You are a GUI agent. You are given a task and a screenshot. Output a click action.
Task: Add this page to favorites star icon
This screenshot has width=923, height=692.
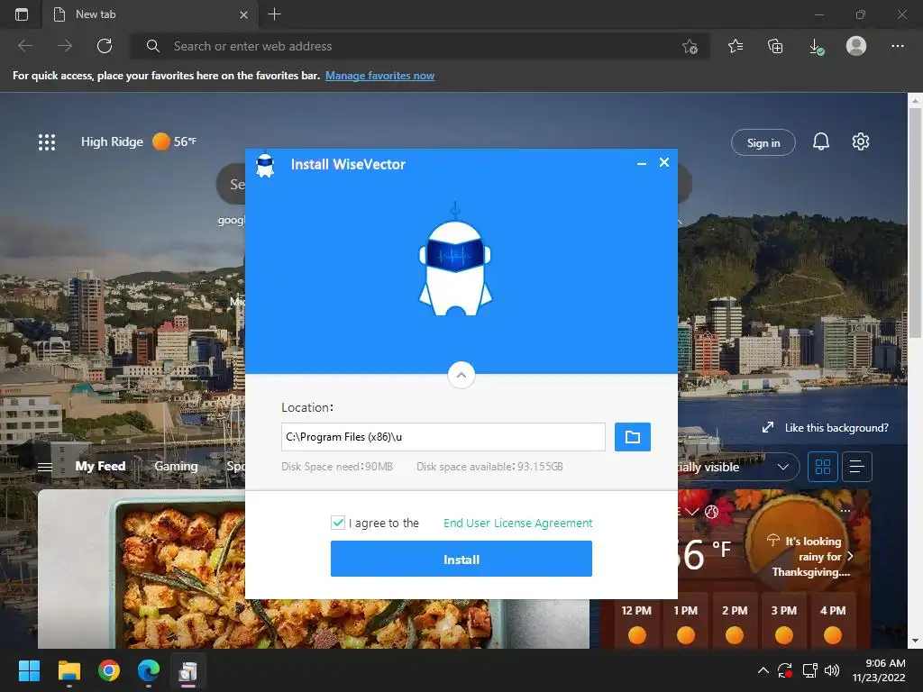[x=690, y=46]
